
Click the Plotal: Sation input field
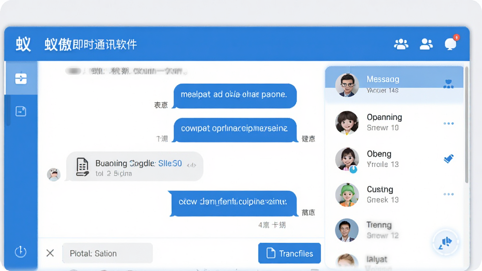point(108,253)
